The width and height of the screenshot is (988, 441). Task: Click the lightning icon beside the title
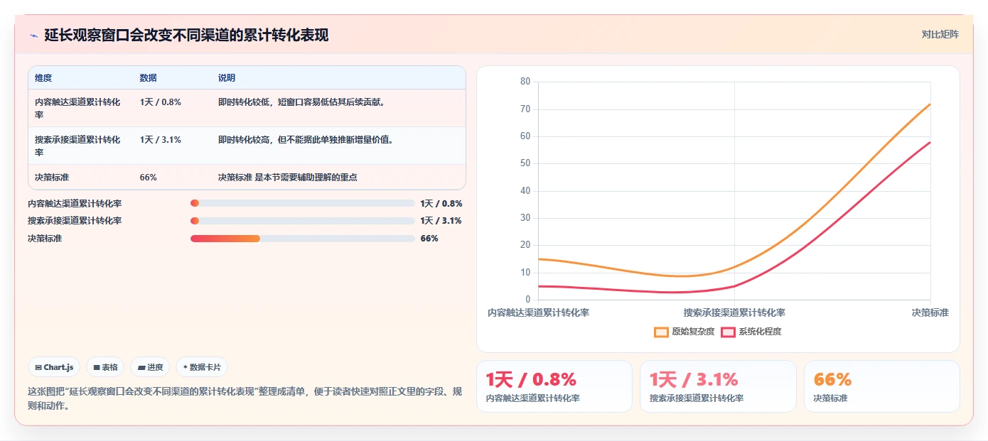point(33,35)
